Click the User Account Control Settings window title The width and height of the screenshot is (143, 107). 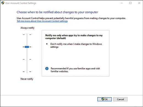[x=21, y=3]
